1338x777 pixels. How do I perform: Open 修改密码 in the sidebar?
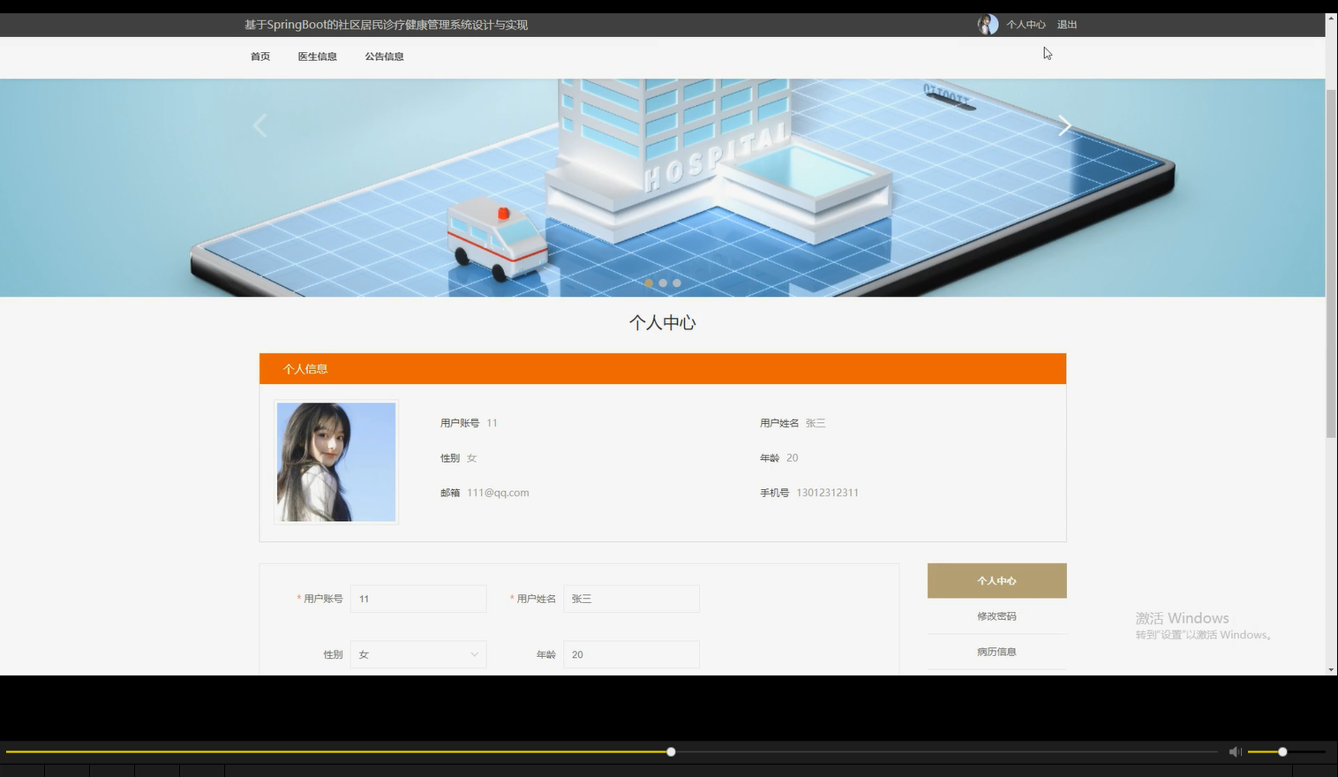[x=996, y=615]
